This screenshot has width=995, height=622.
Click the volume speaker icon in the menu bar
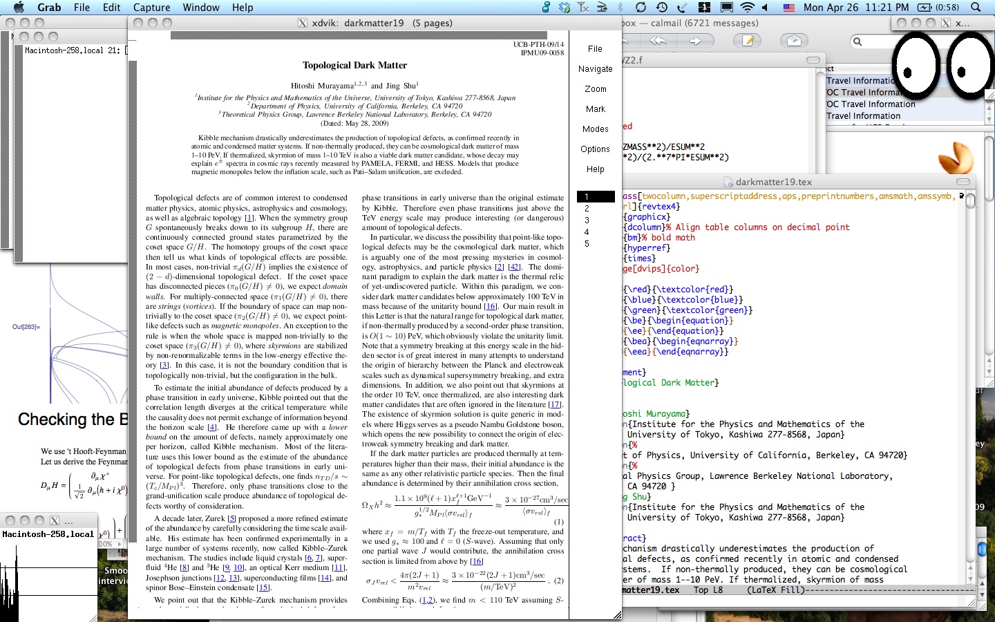pyautogui.click(x=765, y=7)
